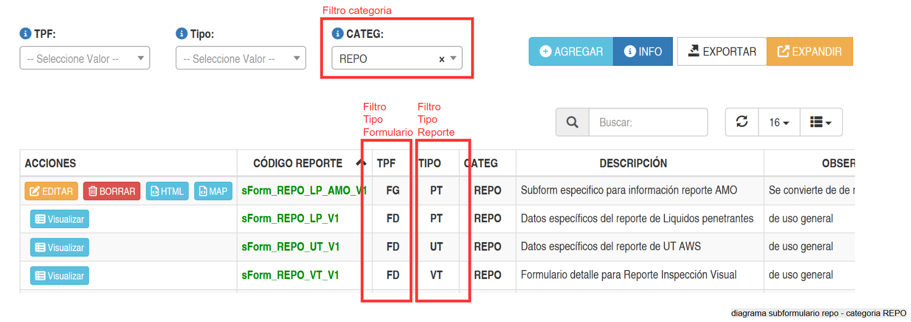Open the column list view dropdown
Screen dimensions: 911x322
click(821, 122)
